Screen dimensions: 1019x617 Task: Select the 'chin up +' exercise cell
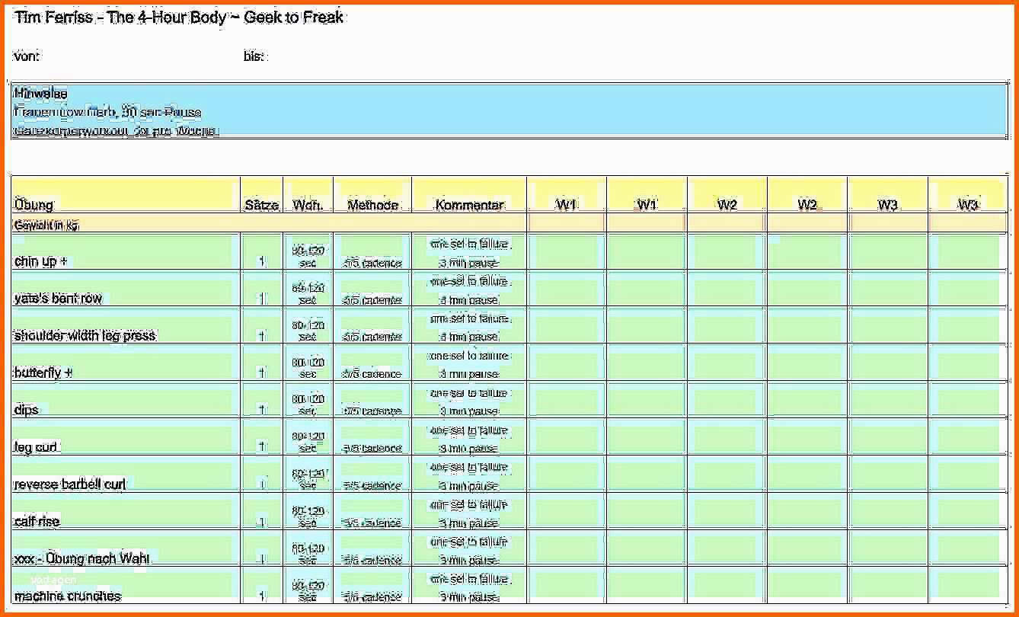(126, 251)
